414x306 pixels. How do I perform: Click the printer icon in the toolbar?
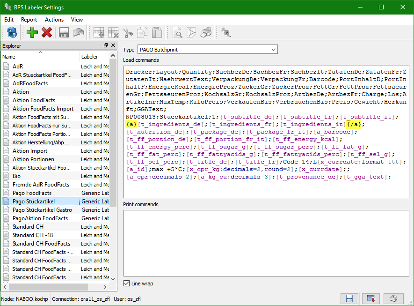tap(206, 32)
